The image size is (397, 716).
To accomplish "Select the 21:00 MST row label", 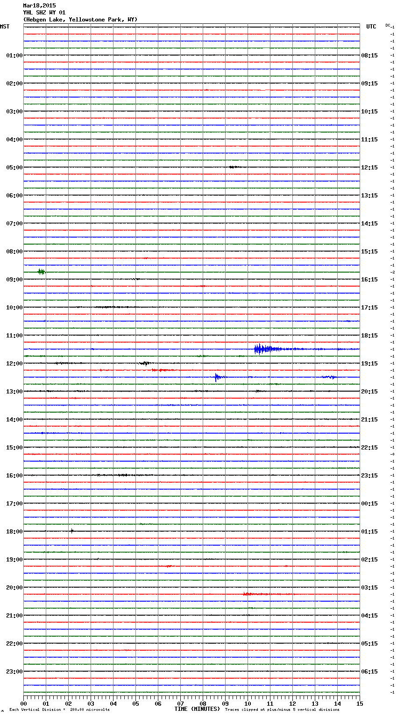I will click(x=14, y=616).
